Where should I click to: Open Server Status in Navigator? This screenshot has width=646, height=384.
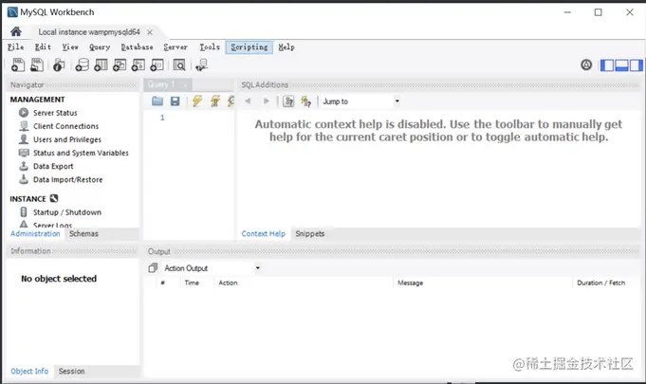click(55, 113)
